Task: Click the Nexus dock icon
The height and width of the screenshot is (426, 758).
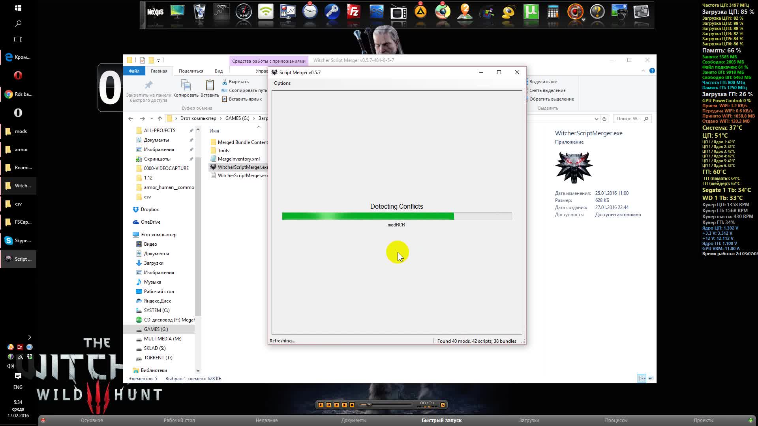Action: [x=155, y=12]
